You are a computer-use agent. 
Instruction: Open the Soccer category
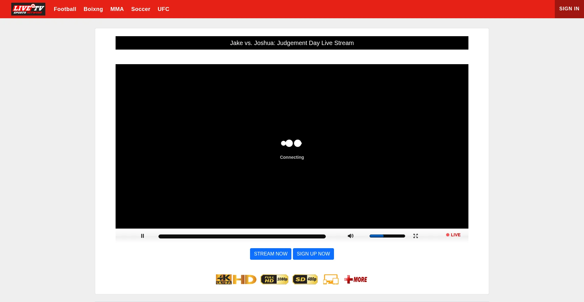click(x=141, y=9)
